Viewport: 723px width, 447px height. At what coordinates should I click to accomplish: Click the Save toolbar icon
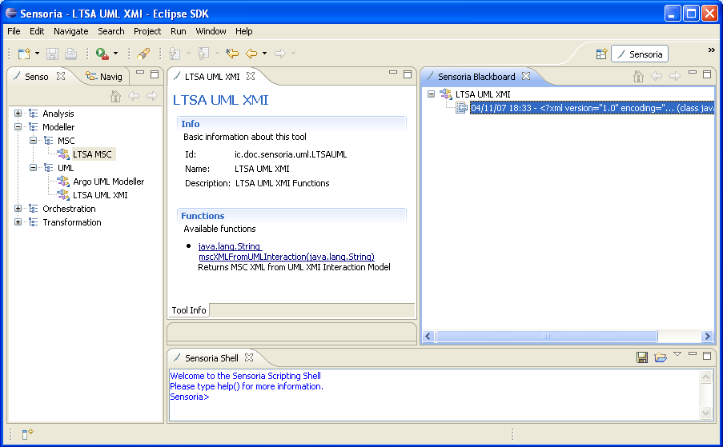coord(52,54)
